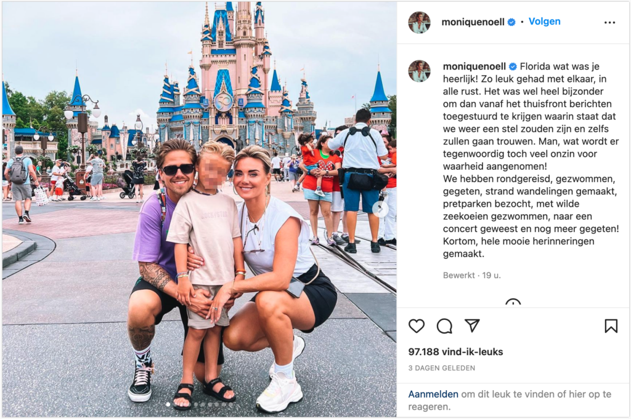Image resolution: width=631 pixels, height=419 pixels.
Task: Open the moniquenoell username in the header
Action: click(473, 22)
